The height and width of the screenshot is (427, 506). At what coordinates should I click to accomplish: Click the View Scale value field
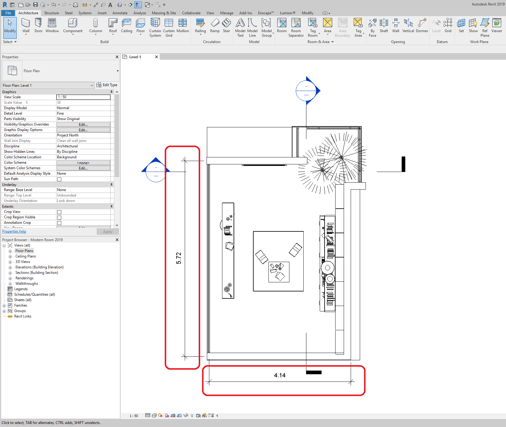(x=83, y=97)
